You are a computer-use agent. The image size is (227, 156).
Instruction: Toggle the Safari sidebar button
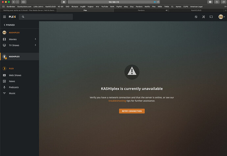tap(23, 2)
